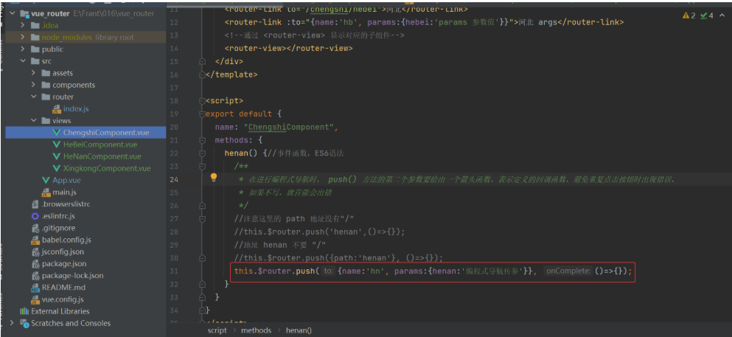Viewport: 732px width, 337px height.
Task: Open HeBeiComponent.vue file
Action: (x=100, y=145)
